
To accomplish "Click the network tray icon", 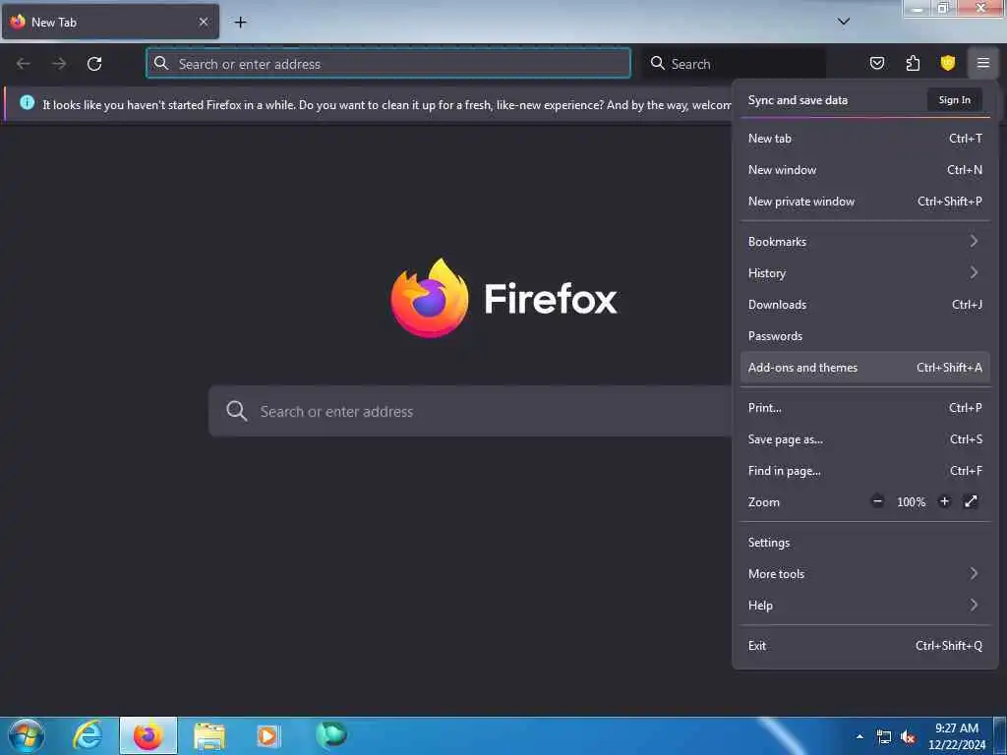I will pyautogui.click(x=884, y=737).
